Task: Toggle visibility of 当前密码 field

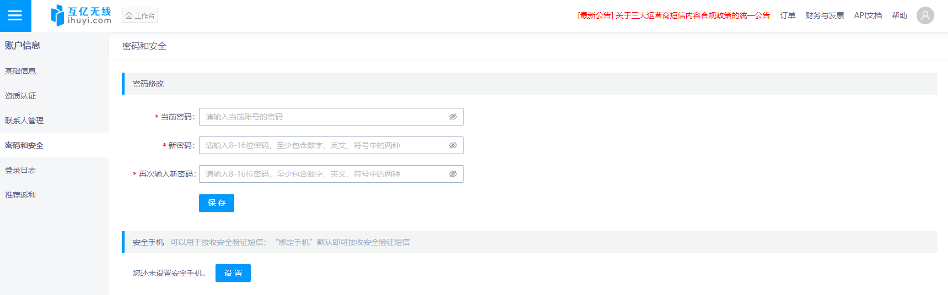Action: click(x=453, y=117)
